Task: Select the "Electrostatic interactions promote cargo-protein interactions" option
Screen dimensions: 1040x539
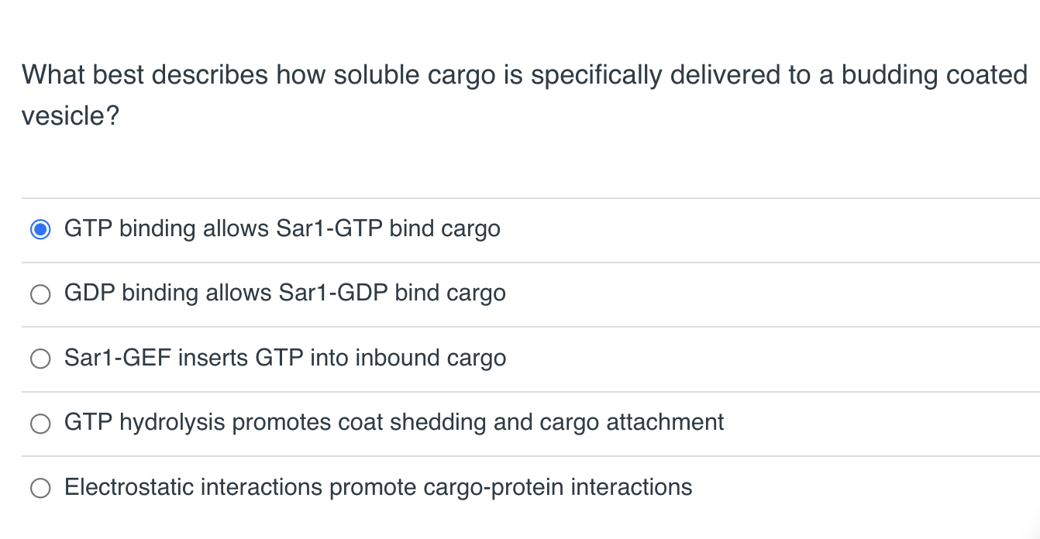Action: coord(40,488)
